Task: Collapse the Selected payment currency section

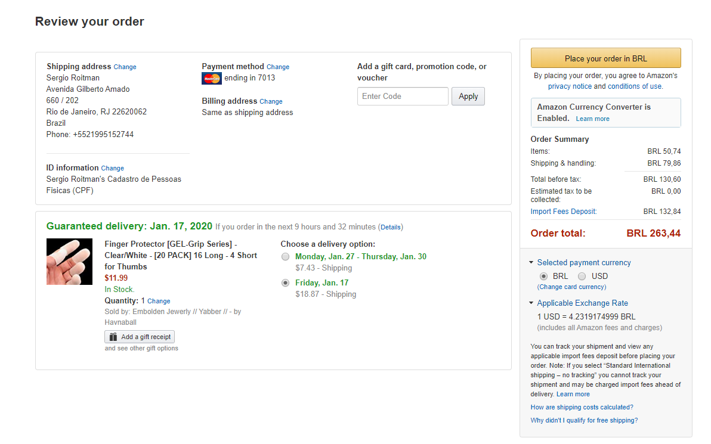Action: 531,263
